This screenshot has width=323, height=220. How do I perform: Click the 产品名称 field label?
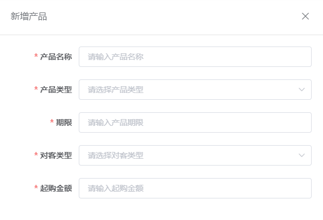tap(56, 57)
